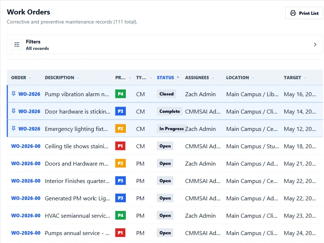Image resolution: width=324 pixels, height=243 pixels.
Task: Sort by the ASSIGNEES column header
Action: tap(197, 78)
